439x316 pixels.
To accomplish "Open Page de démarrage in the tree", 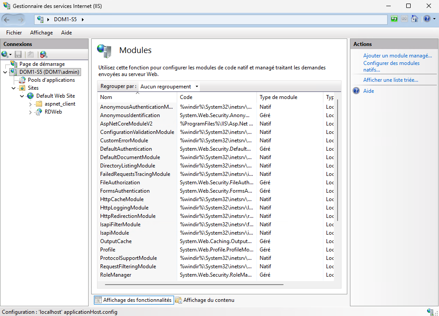I will (x=42, y=64).
